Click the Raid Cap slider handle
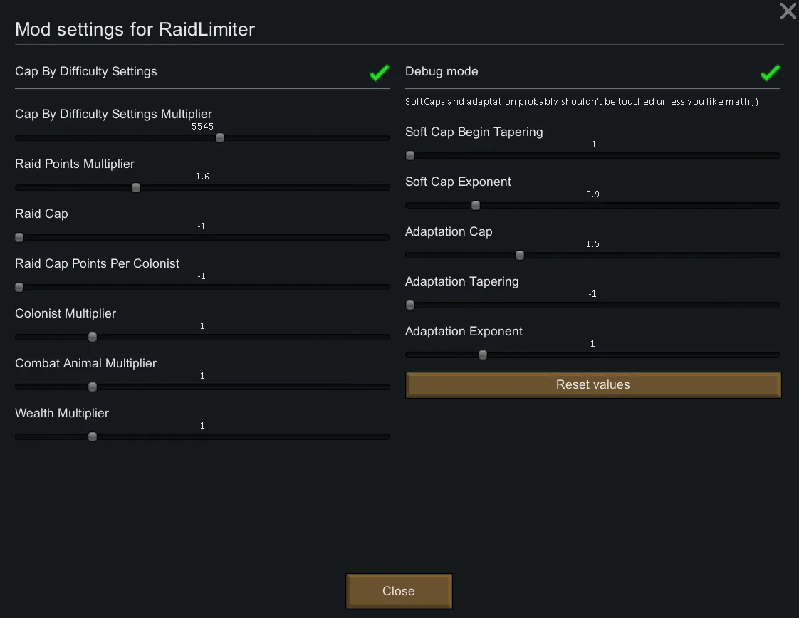Screen dimensions: 799x618 19,238
